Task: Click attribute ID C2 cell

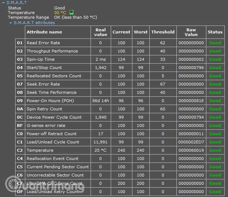Action: point(20,150)
